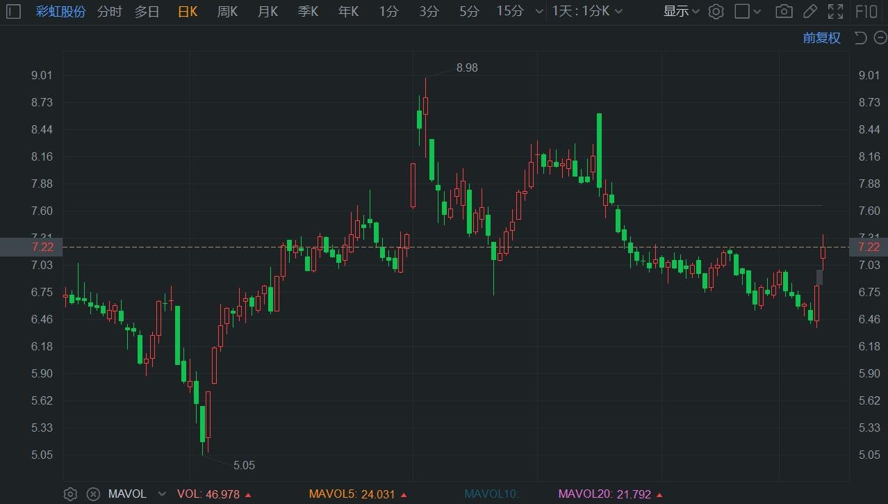888x504 pixels.
Task: Toggle the left sidebar panel icon
Action: (x=14, y=11)
